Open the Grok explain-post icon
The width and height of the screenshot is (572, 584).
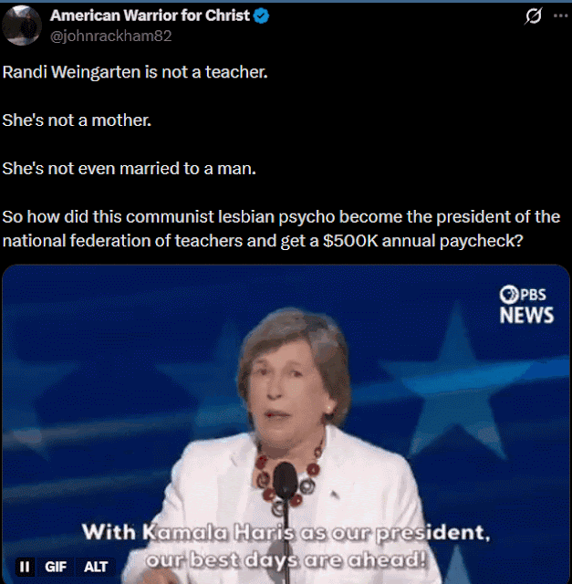click(534, 16)
